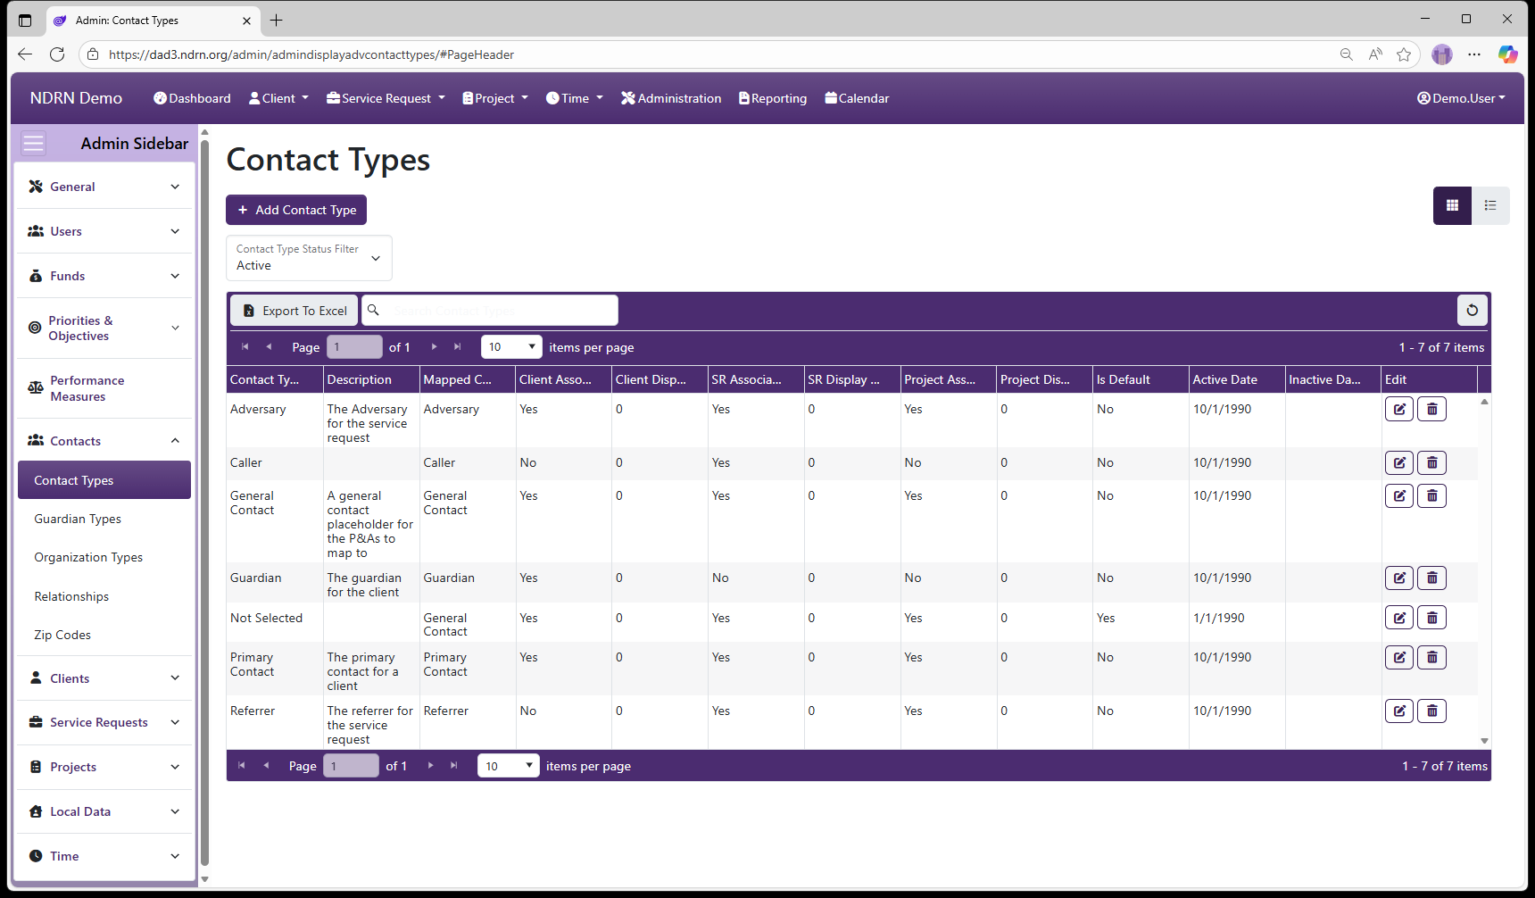Image resolution: width=1535 pixels, height=898 pixels.
Task: Open the Copilot browser sidebar icon
Action: 1507,54
